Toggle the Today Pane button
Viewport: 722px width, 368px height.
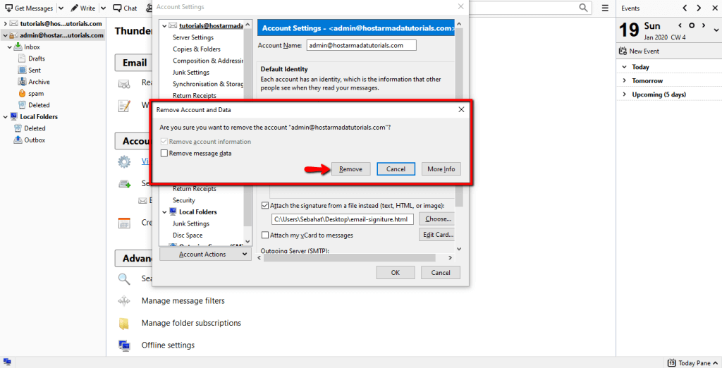pos(692,363)
